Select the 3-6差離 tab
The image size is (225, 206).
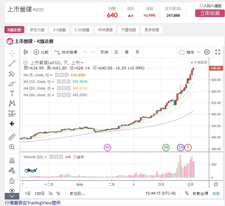point(59,30)
